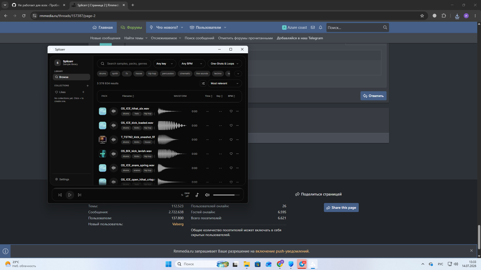This screenshot has height=270, width=481.
Task: Open more options for T_TSTN2_kick_oneshot
Action: [237, 139]
